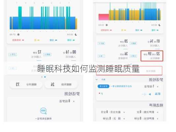This screenshot has height=132, width=176.
Task: Tap the outlined badge beside 20 minutes value
Action: coord(133,43)
